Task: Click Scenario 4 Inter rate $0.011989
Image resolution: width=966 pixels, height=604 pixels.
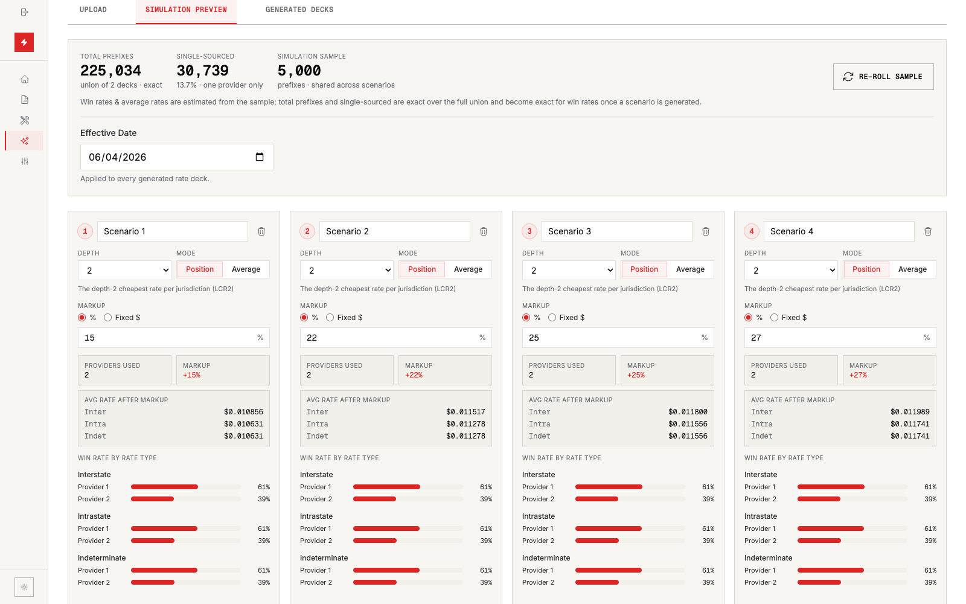Action: [x=910, y=412]
